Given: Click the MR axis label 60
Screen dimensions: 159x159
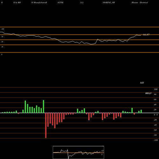Looking at the screenshot, I should click(155, 100).
